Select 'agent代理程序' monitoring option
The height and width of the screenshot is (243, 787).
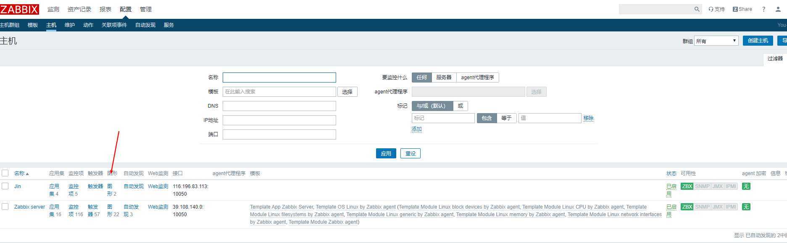tap(477, 78)
